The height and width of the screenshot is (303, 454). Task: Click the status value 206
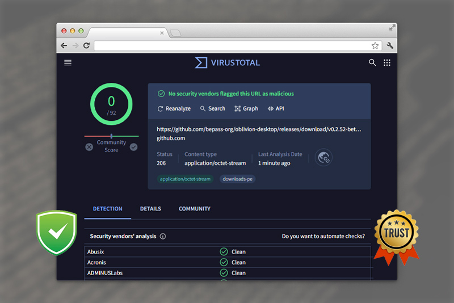(161, 163)
